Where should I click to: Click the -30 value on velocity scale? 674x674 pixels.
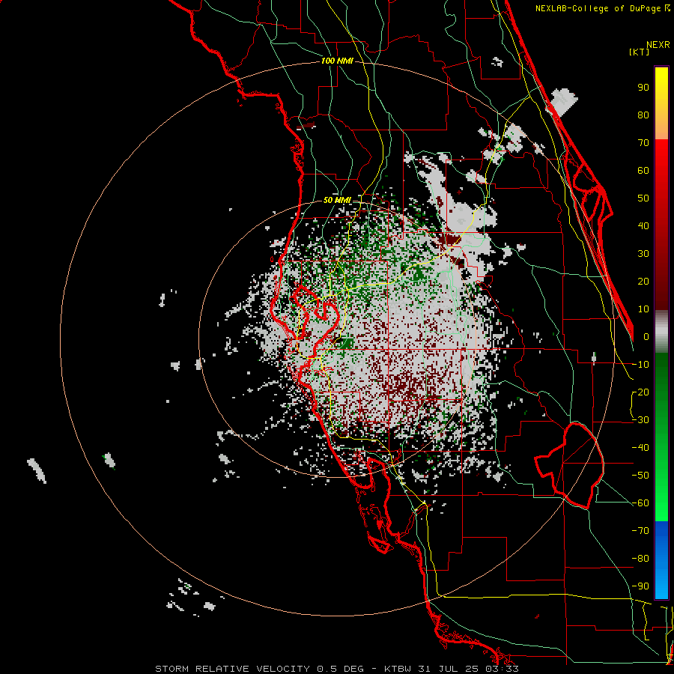[640, 420]
